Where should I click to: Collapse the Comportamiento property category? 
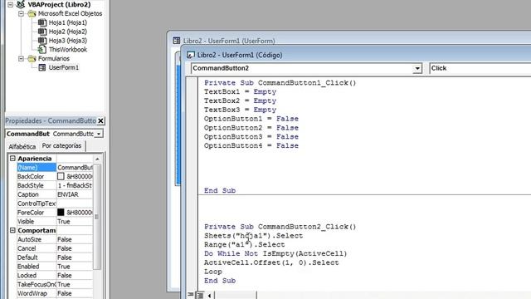click(12, 231)
